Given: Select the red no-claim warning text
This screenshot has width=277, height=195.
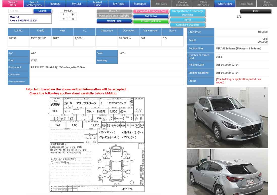Looking at the screenshot, I should (x=76, y=91).
